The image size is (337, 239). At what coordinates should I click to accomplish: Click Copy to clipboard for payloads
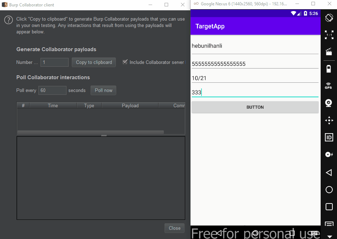click(x=93, y=62)
